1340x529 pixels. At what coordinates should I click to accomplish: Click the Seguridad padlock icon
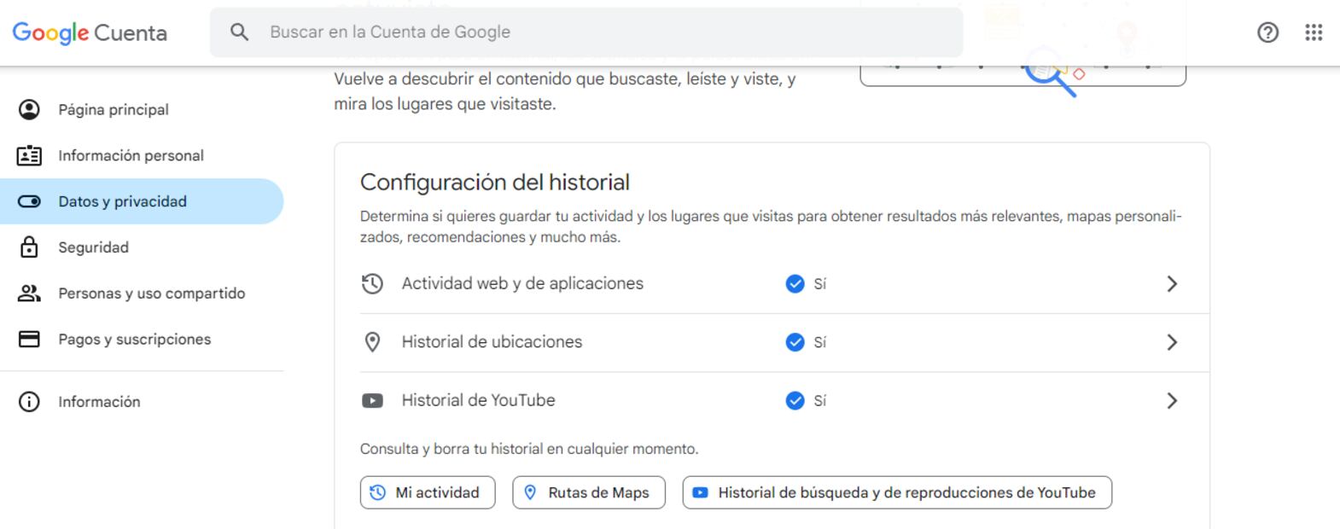(x=29, y=247)
